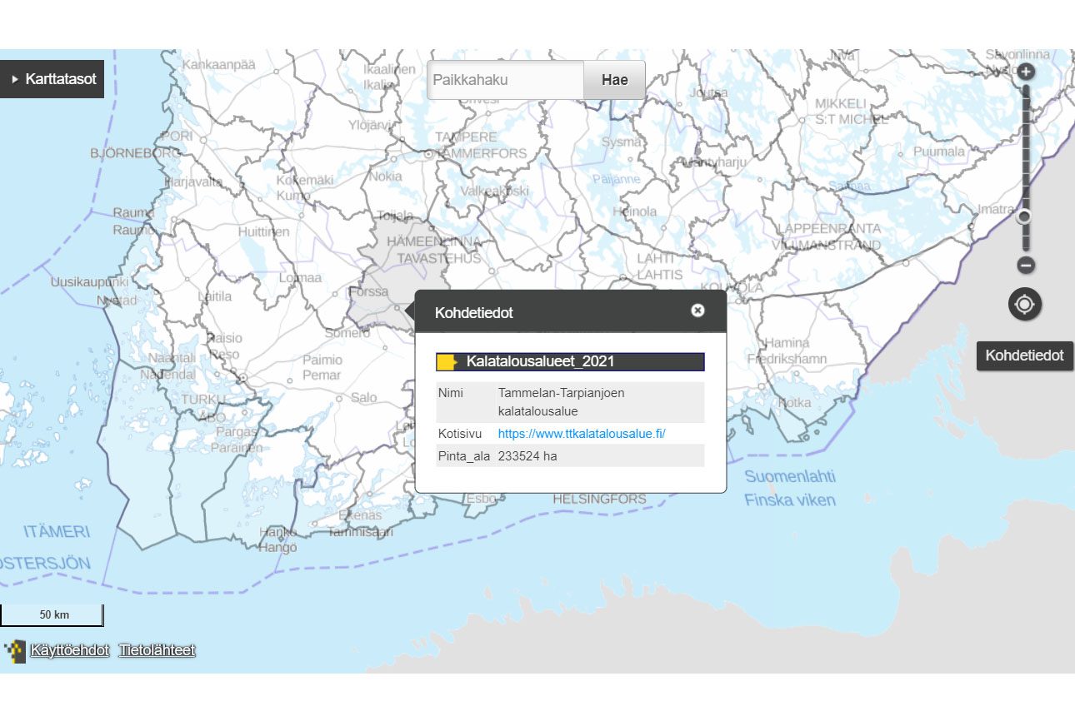Click the Huittinen label on map

pos(263,232)
